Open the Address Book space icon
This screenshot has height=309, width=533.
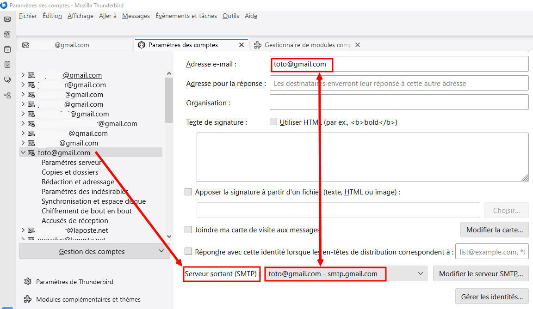click(x=7, y=34)
